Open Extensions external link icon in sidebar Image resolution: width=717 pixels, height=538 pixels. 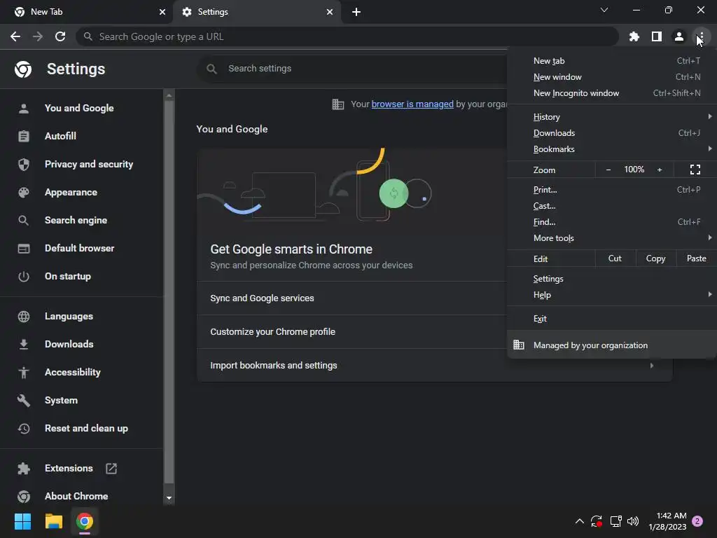point(111,469)
